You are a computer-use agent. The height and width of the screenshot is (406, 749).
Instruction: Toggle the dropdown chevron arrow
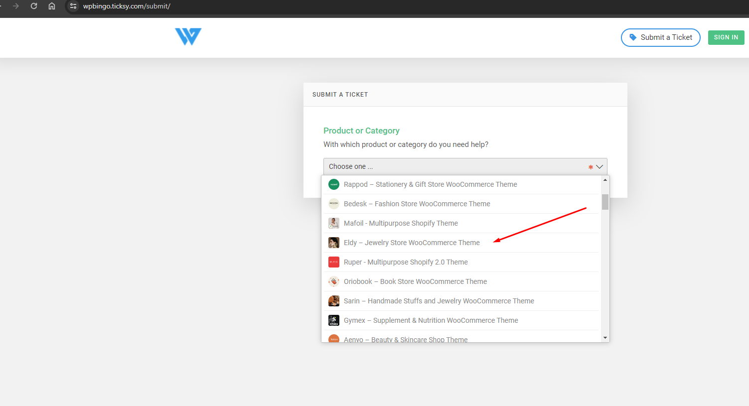pos(599,166)
